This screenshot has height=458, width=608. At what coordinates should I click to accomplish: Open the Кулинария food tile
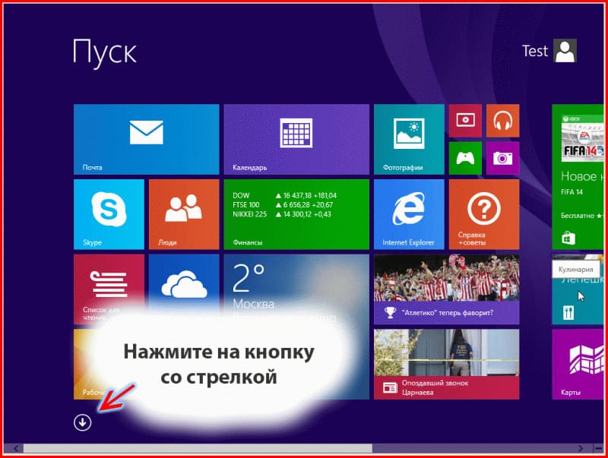tap(578, 289)
